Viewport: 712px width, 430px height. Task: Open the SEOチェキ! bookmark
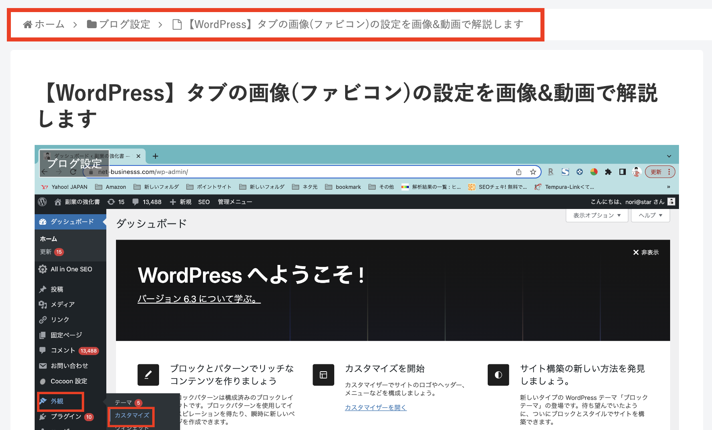pos(498,187)
